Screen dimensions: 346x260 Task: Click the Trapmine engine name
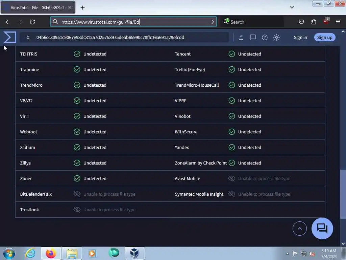pos(30,70)
